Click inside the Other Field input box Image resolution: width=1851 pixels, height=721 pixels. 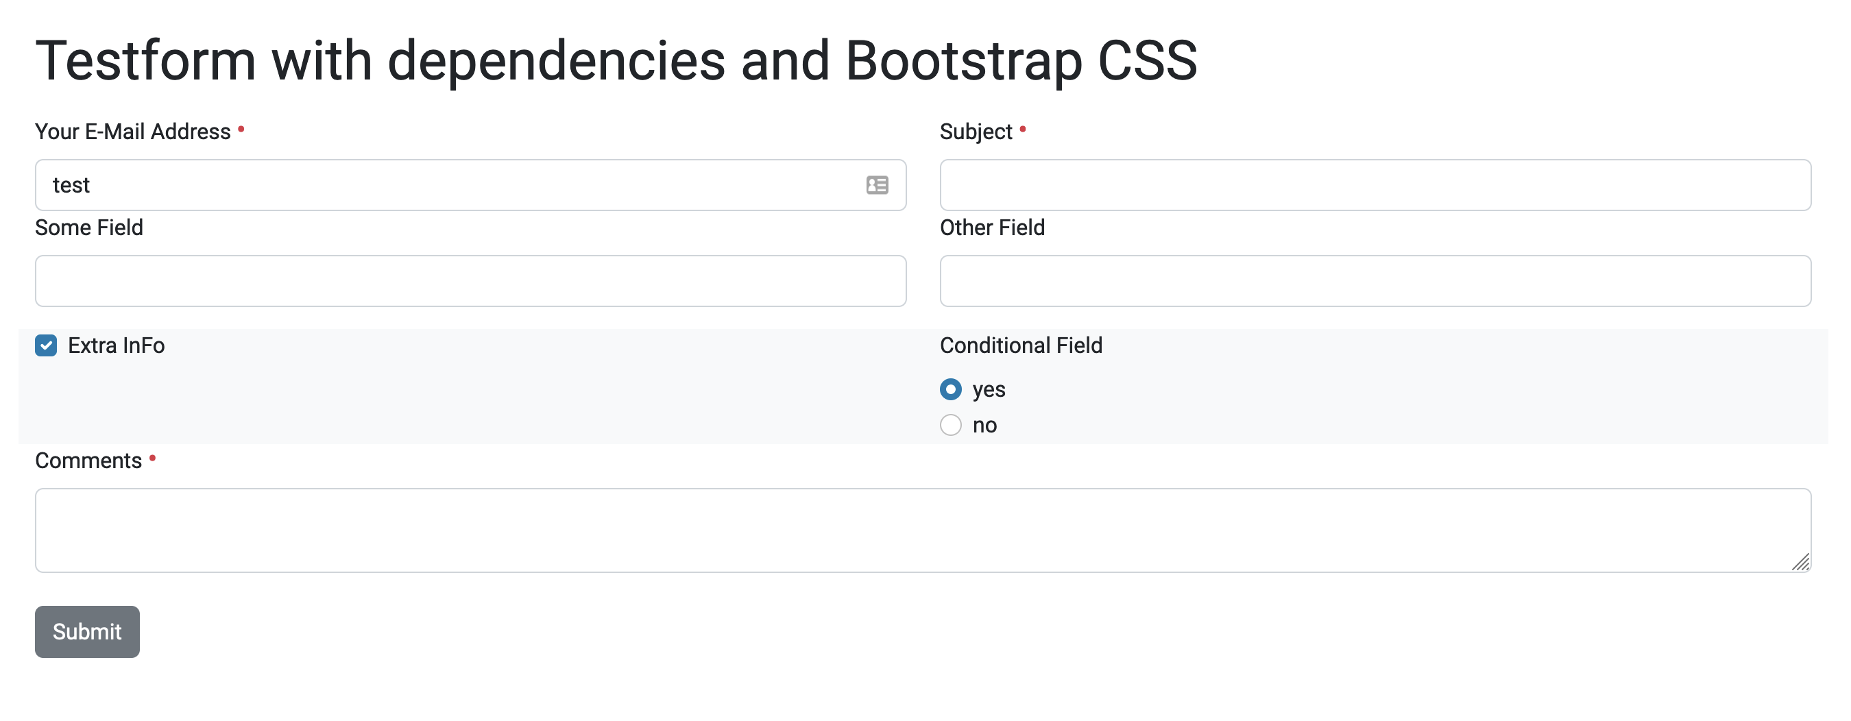pyautogui.click(x=1375, y=281)
